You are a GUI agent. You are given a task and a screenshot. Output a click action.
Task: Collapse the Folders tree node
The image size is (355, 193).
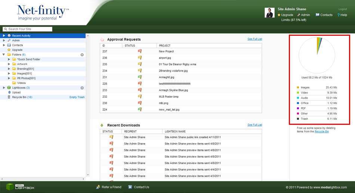4,55
